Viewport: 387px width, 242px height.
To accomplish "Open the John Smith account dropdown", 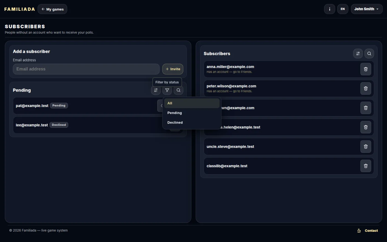I will click(x=367, y=9).
